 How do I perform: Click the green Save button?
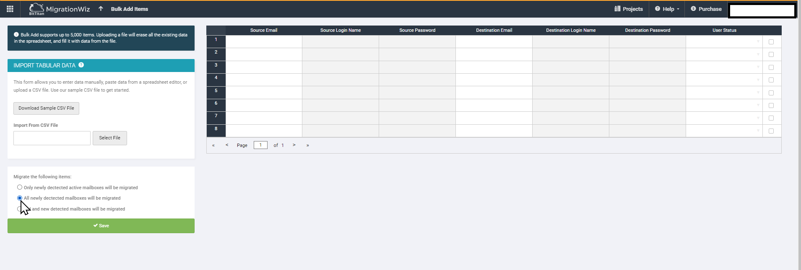pos(101,226)
